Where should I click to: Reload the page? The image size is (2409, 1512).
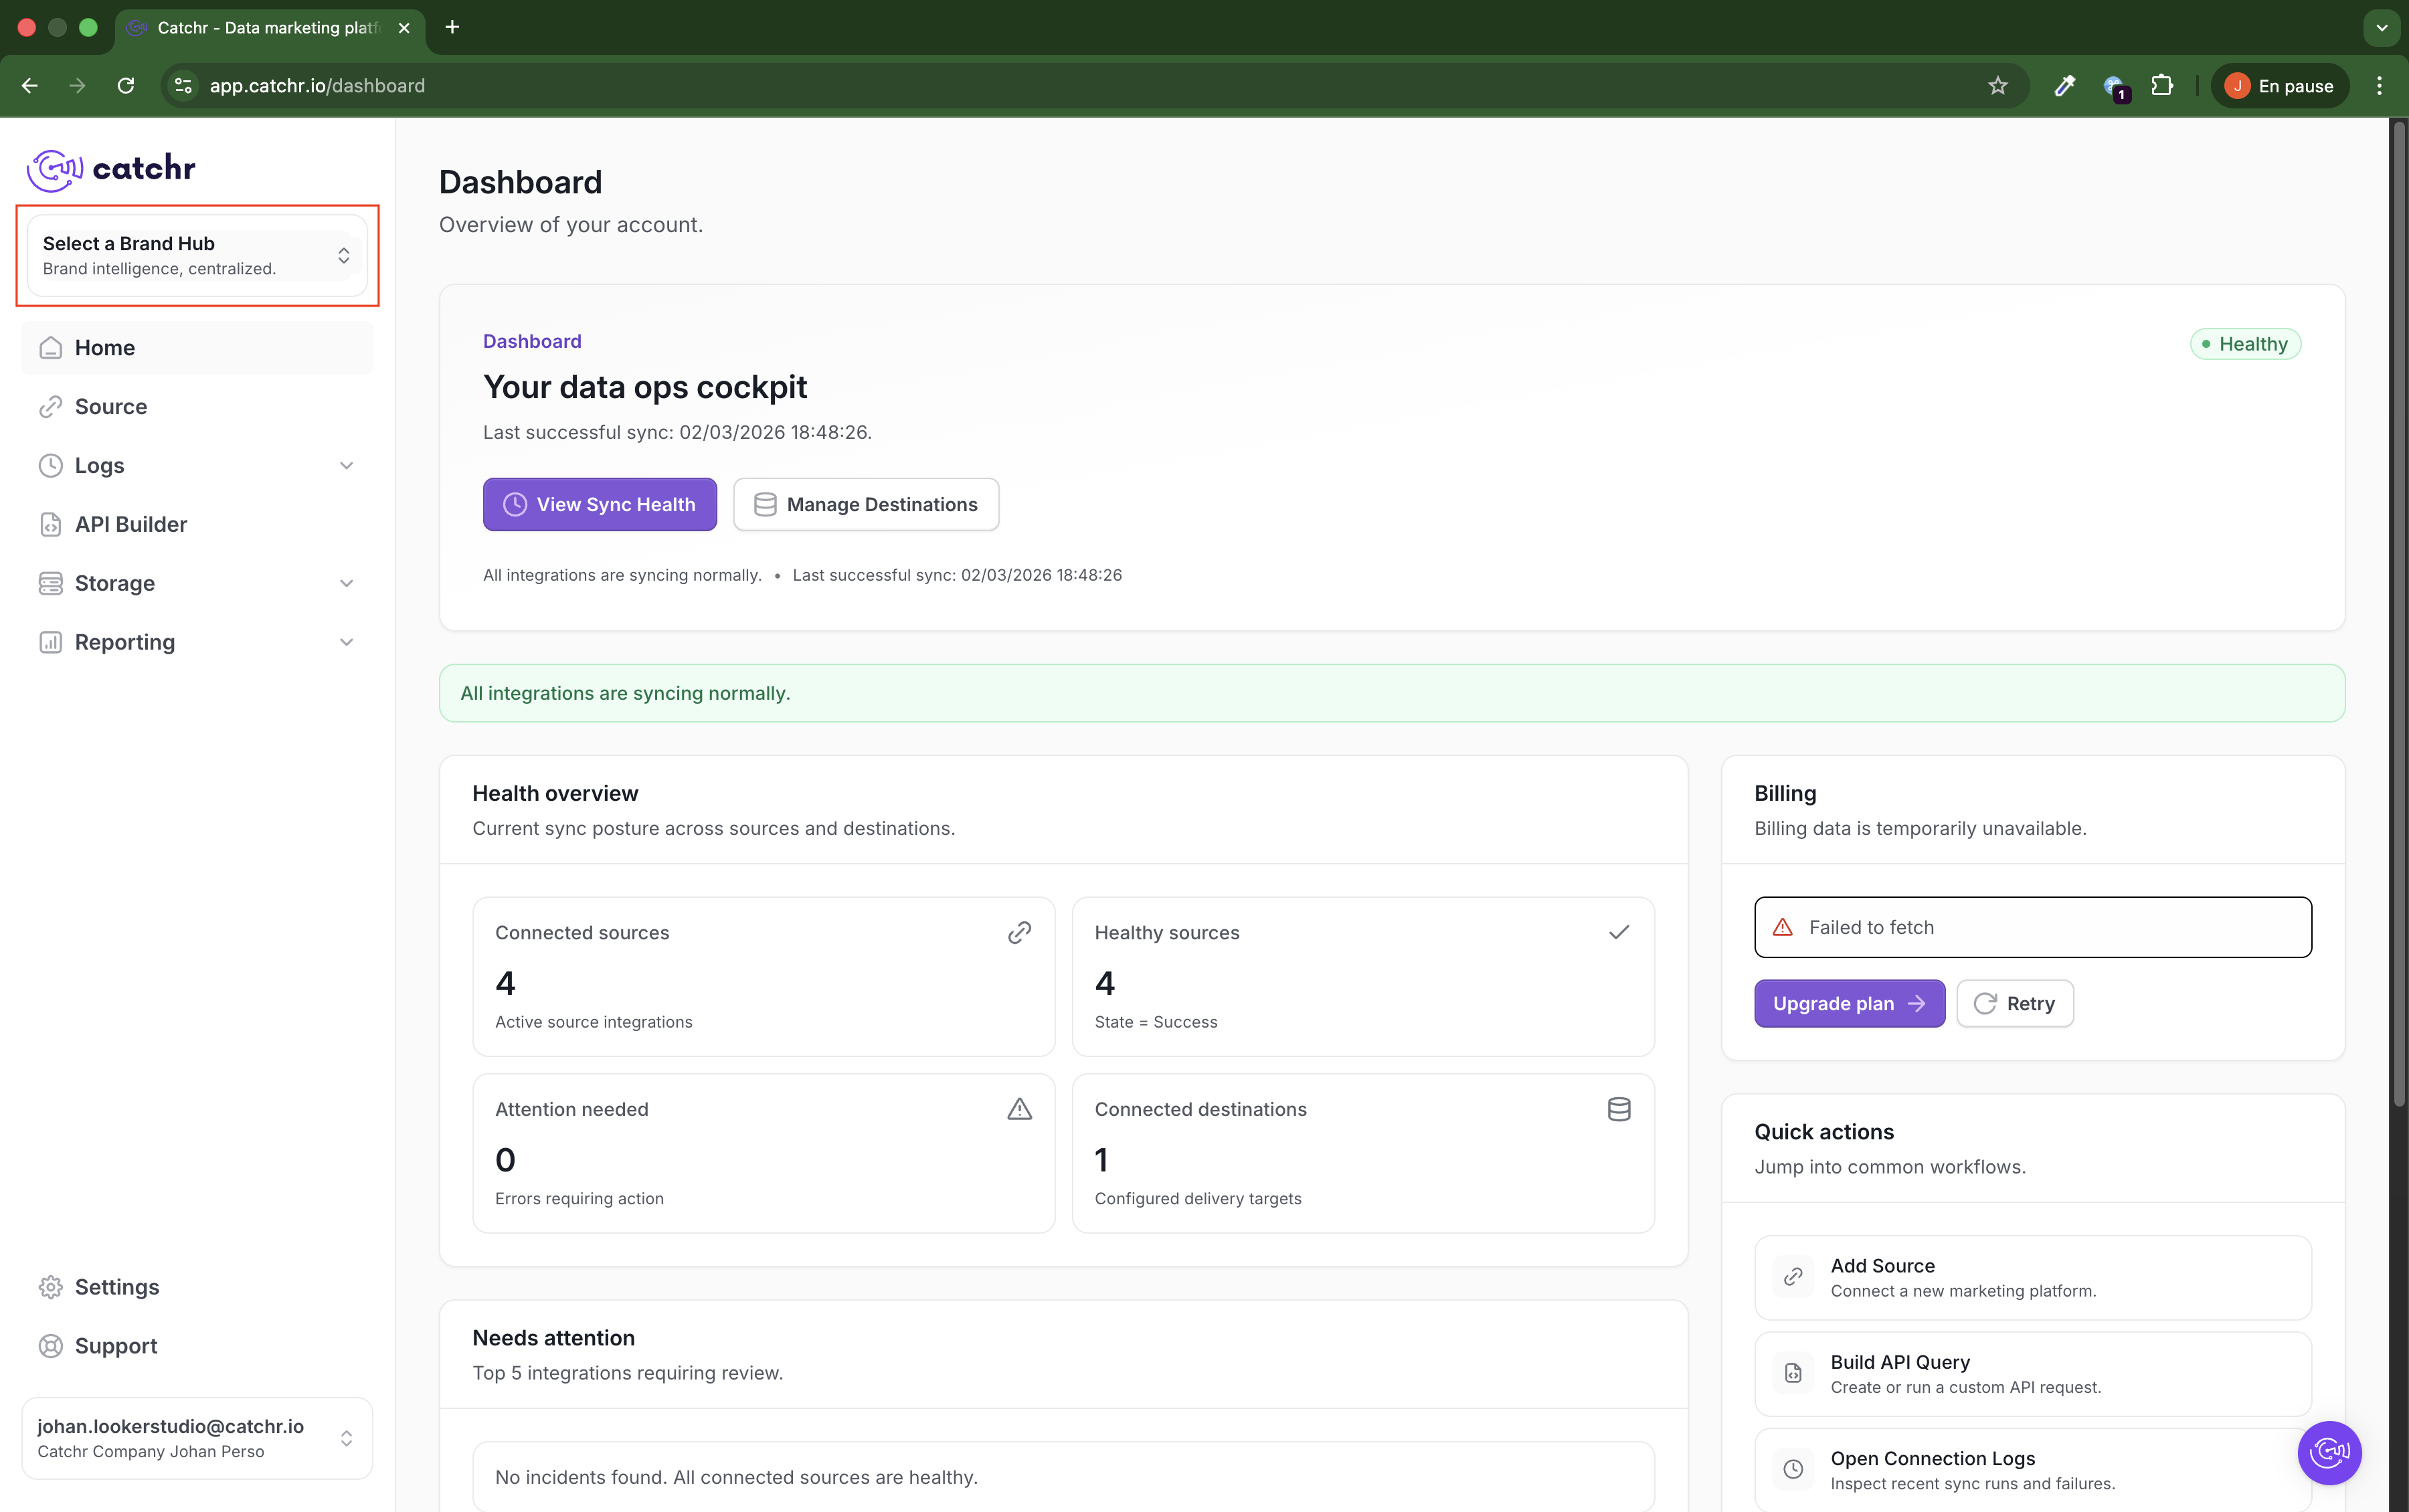point(126,86)
